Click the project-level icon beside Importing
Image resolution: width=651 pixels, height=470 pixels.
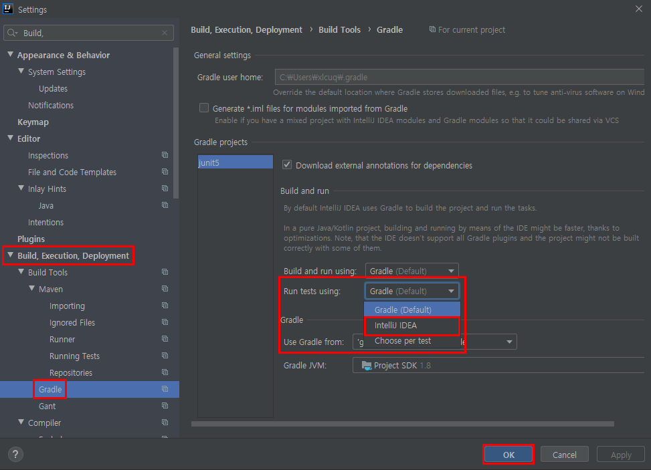tap(165, 306)
